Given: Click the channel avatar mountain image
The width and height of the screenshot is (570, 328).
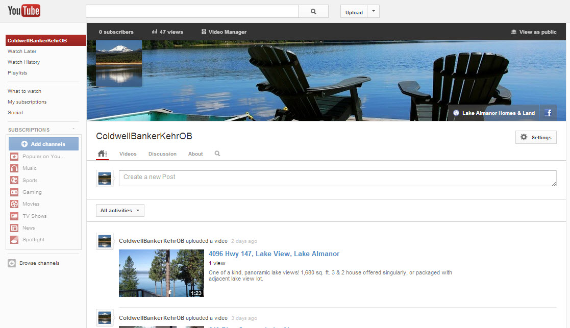Looking at the screenshot, I should click(119, 63).
